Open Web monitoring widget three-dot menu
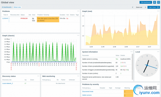This screenshot has height=97, width=161. 78,76
